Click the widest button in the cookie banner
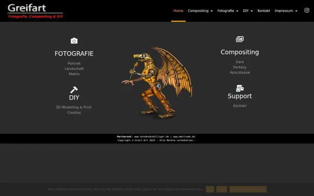The image size is (314, 196). (248, 189)
